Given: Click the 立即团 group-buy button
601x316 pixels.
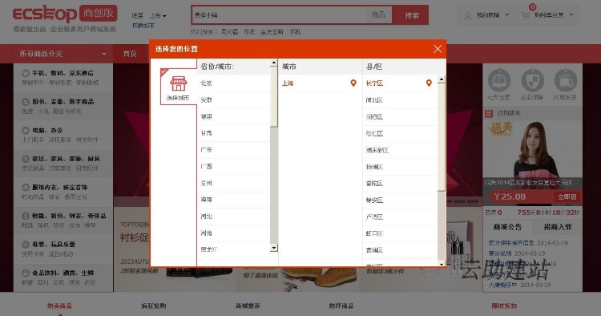Looking at the screenshot, I should pyautogui.click(x=567, y=196).
